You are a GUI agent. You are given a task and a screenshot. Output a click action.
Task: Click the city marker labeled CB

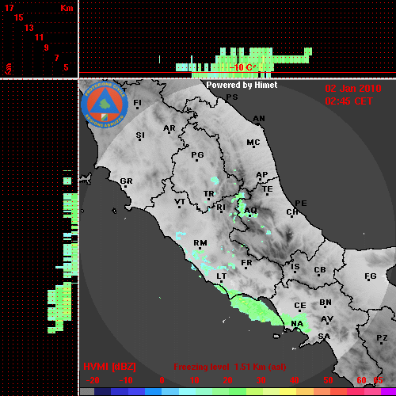[x=320, y=271]
